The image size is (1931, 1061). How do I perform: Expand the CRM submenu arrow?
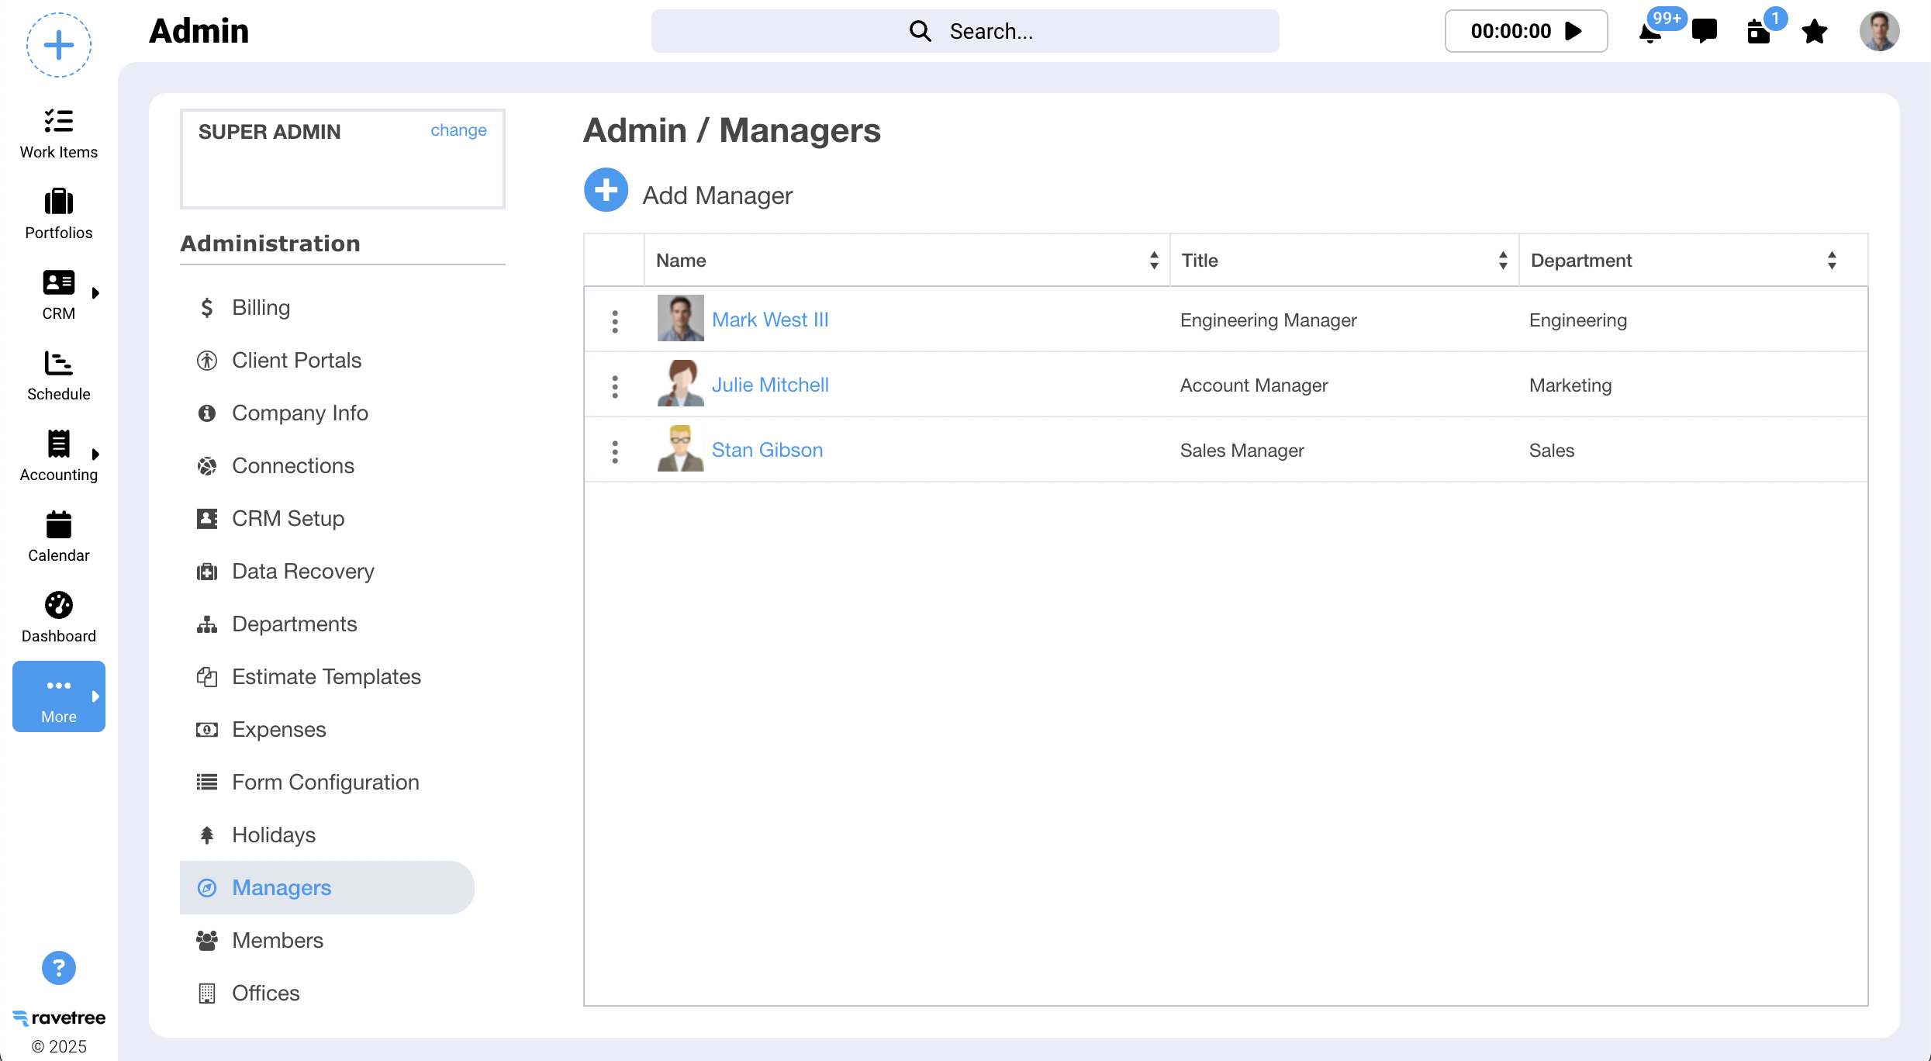95,293
